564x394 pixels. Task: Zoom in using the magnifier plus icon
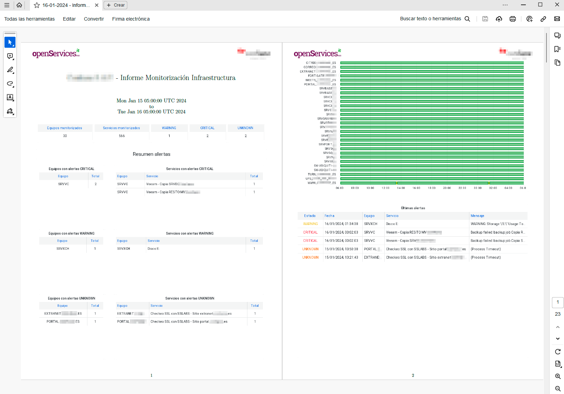[x=558, y=376]
